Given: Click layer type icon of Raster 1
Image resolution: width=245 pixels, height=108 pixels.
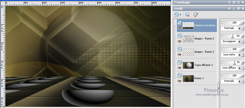Looking at the screenshot, I should [x=180, y=76].
